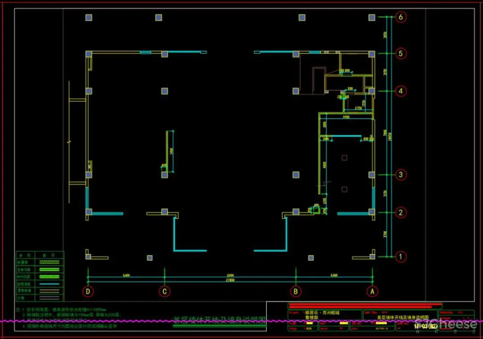The height and width of the screenshot is (339, 483).
Task: Click the hatched wall legend swatch
Action: coord(50,262)
